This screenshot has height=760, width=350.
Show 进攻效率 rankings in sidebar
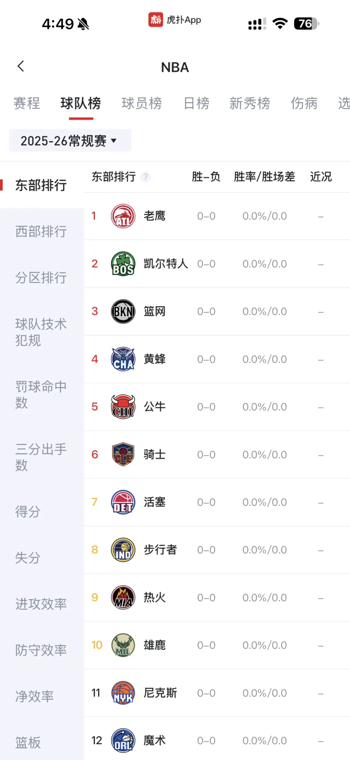(41, 604)
